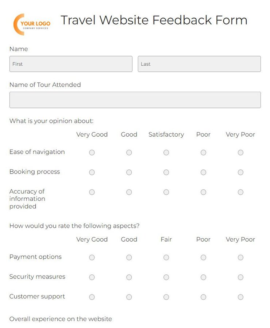Choose Poor for Payment options
The width and height of the screenshot is (270, 328).
(x=203, y=257)
